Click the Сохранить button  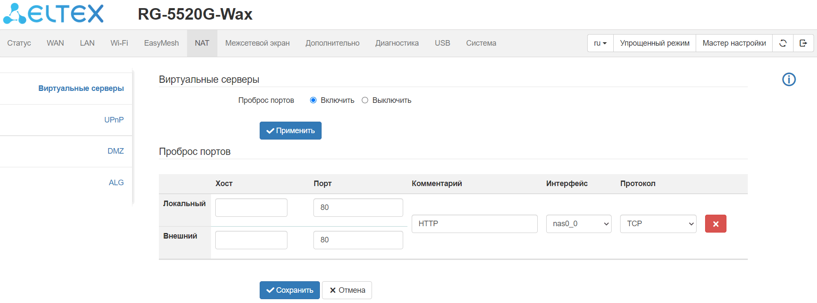click(290, 290)
